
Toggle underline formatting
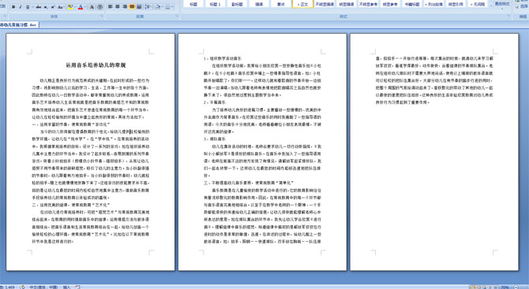28,7
